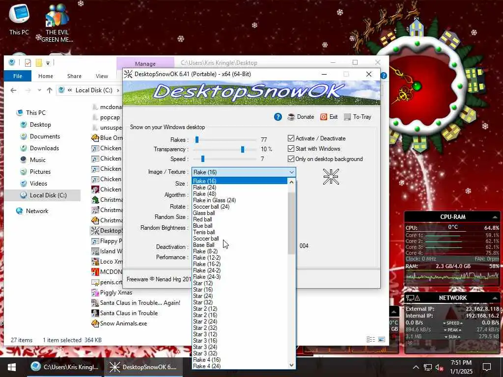Pick Flake (8-2) from the list

[x=239, y=251]
